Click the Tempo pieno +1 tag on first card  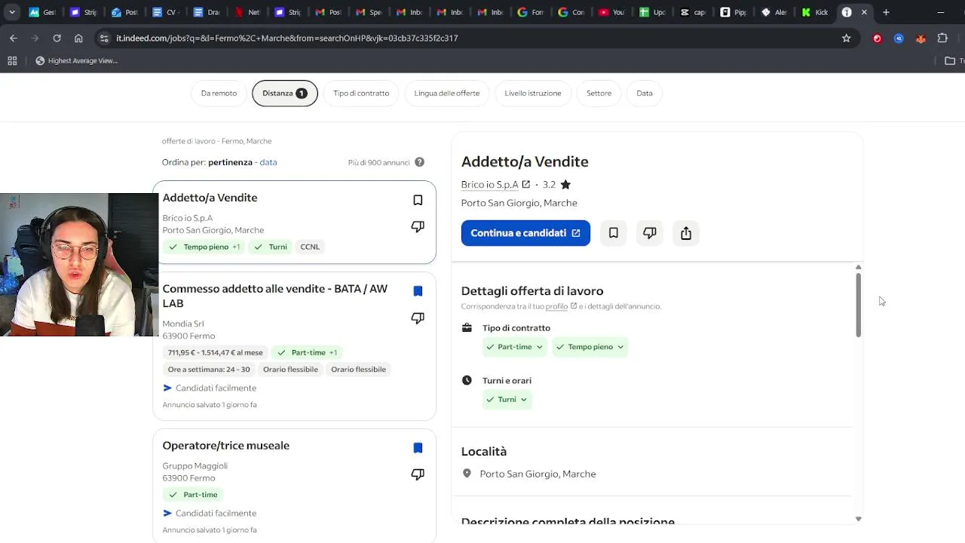point(205,247)
